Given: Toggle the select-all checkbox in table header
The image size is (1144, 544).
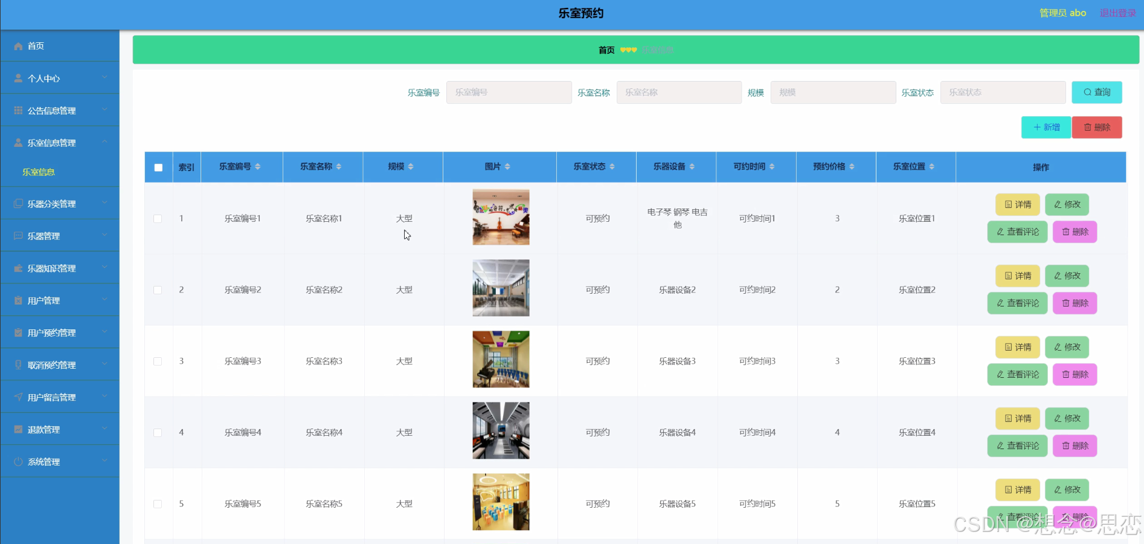Looking at the screenshot, I should point(158,167).
